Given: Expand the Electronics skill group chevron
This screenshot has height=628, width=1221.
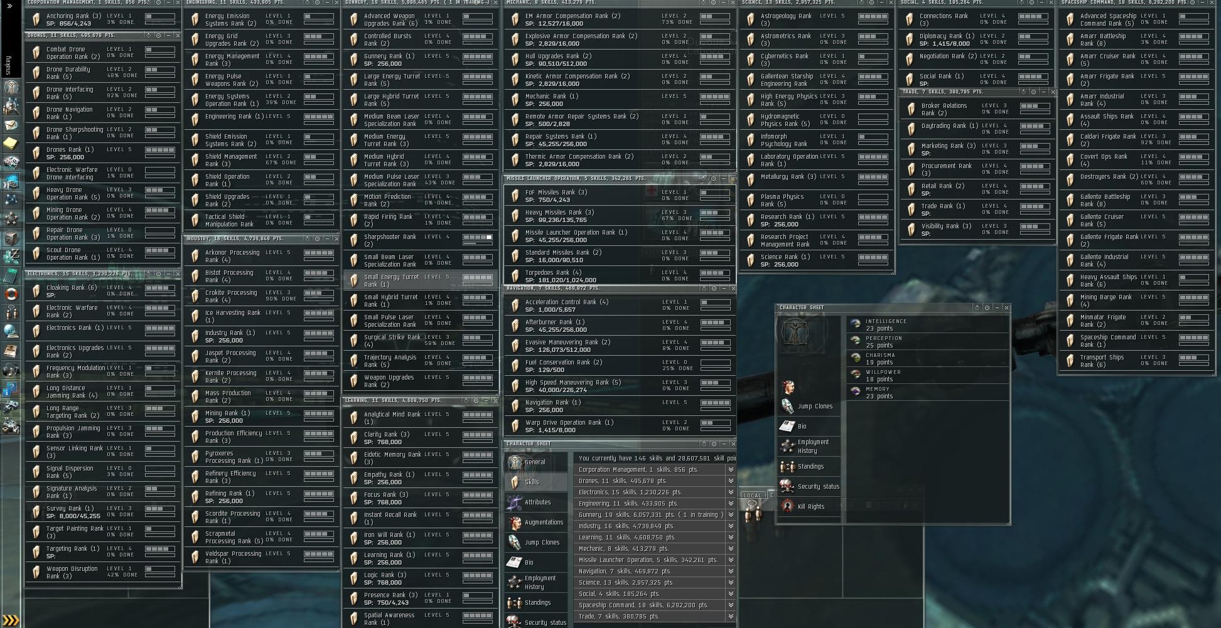Looking at the screenshot, I should (x=731, y=492).
